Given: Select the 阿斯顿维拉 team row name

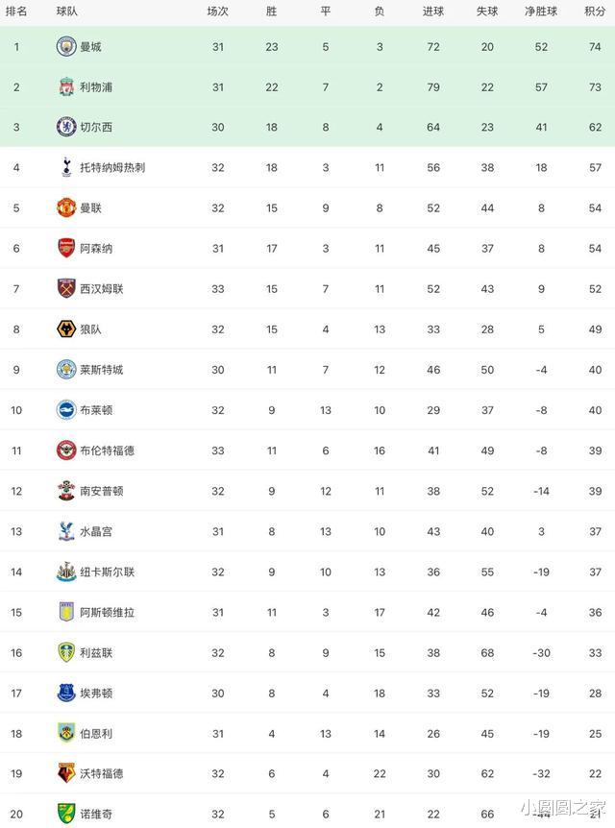Looking at the screenshot, I should 108,613.
